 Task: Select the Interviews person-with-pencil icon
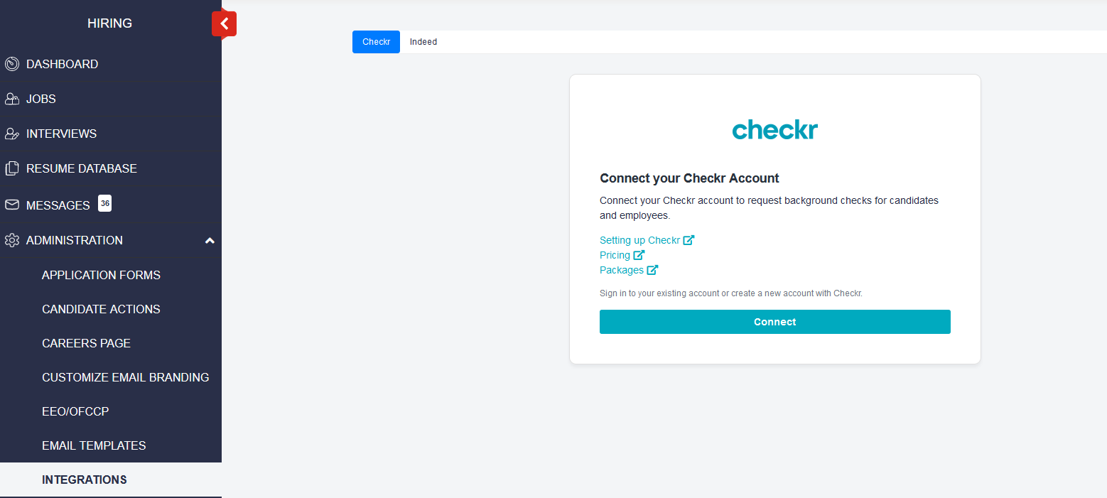(x=11, y=134)
